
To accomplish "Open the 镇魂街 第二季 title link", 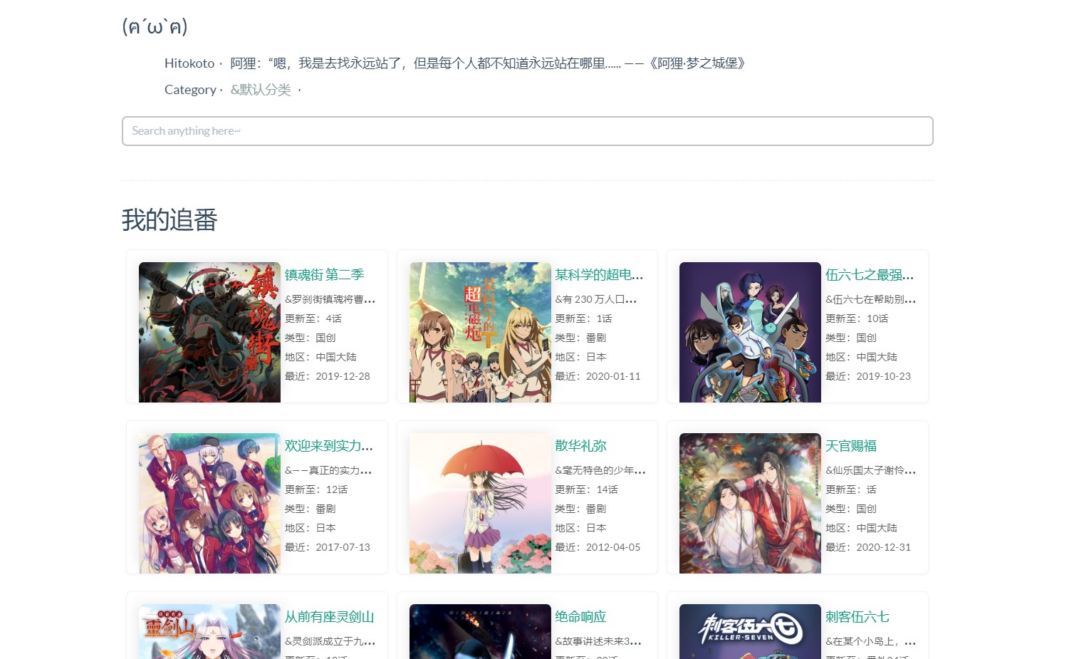I will click(325, 275).
